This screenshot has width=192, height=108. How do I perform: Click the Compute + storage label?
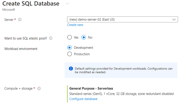[18, 88]
